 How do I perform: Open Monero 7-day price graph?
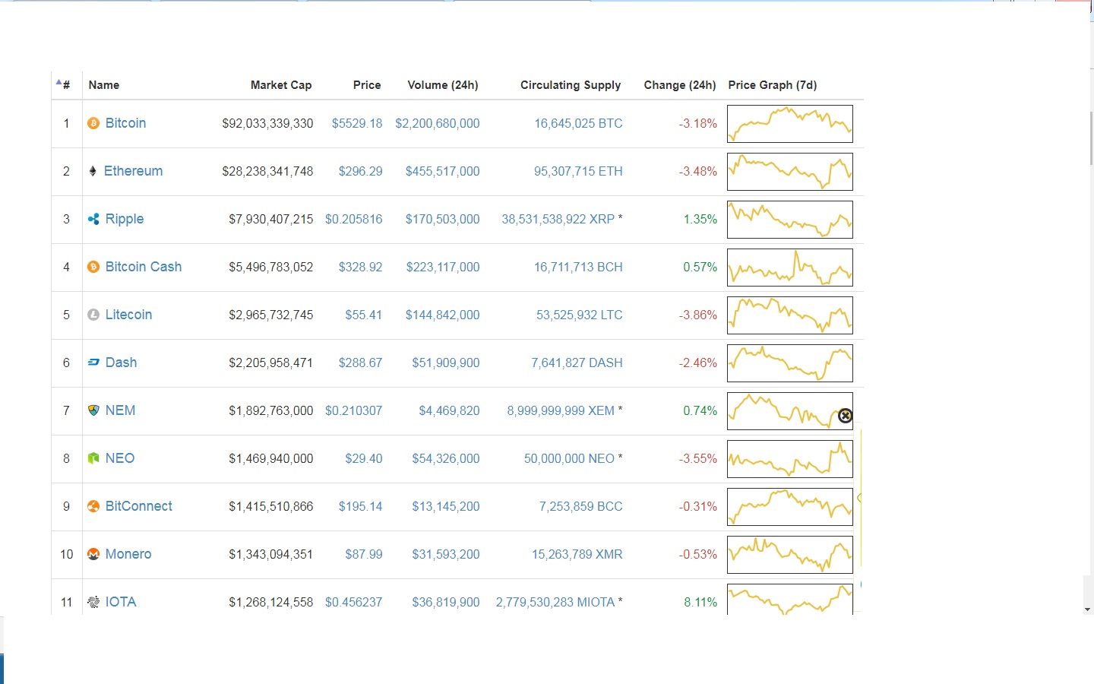(790, 555)
